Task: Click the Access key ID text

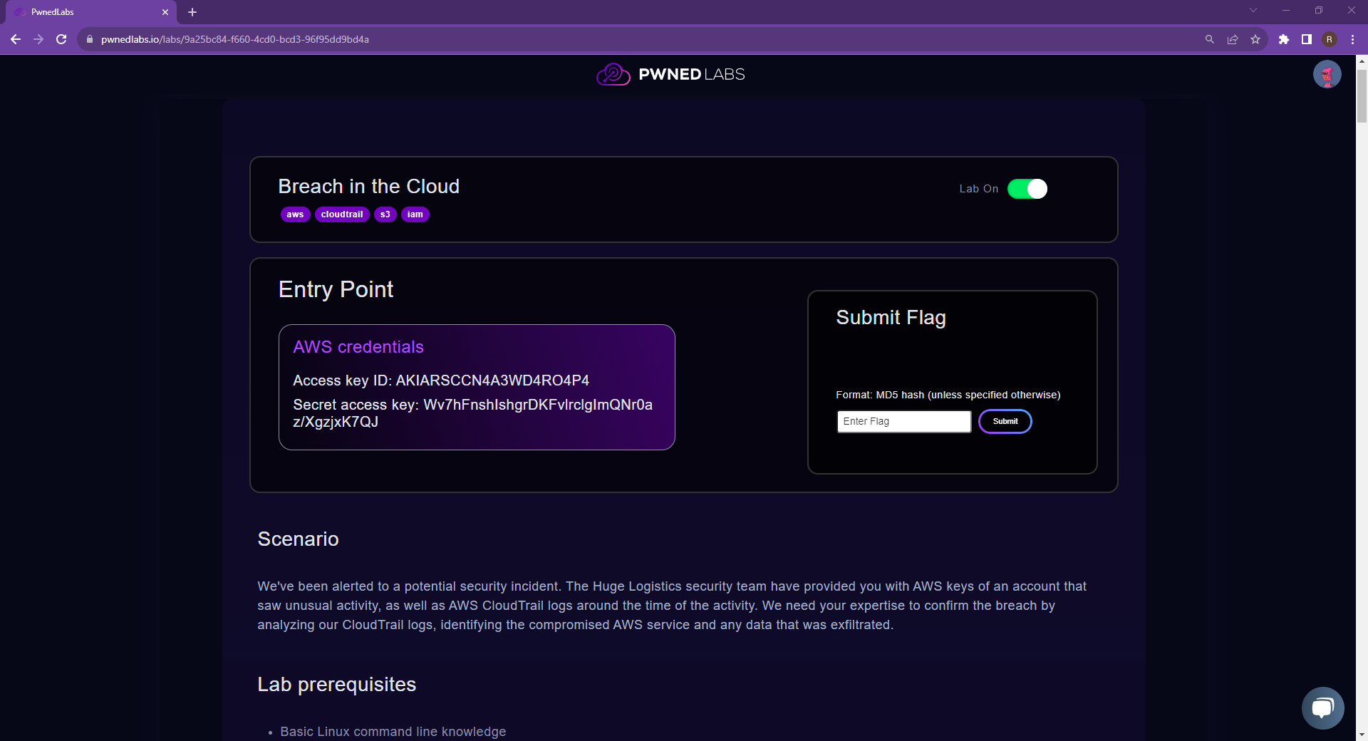Action: [441, 380]
